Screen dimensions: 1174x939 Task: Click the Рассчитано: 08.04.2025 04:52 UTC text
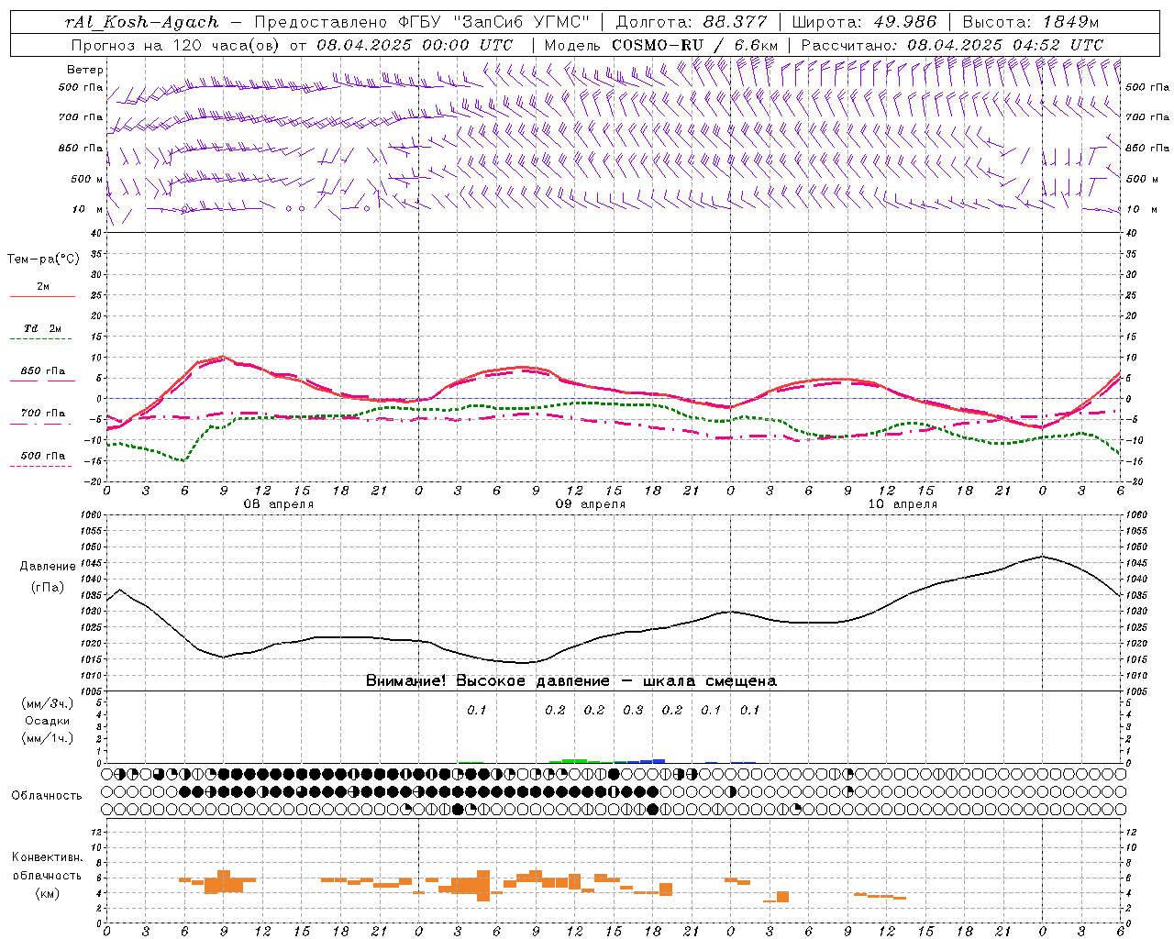click(x=952, y=44)
